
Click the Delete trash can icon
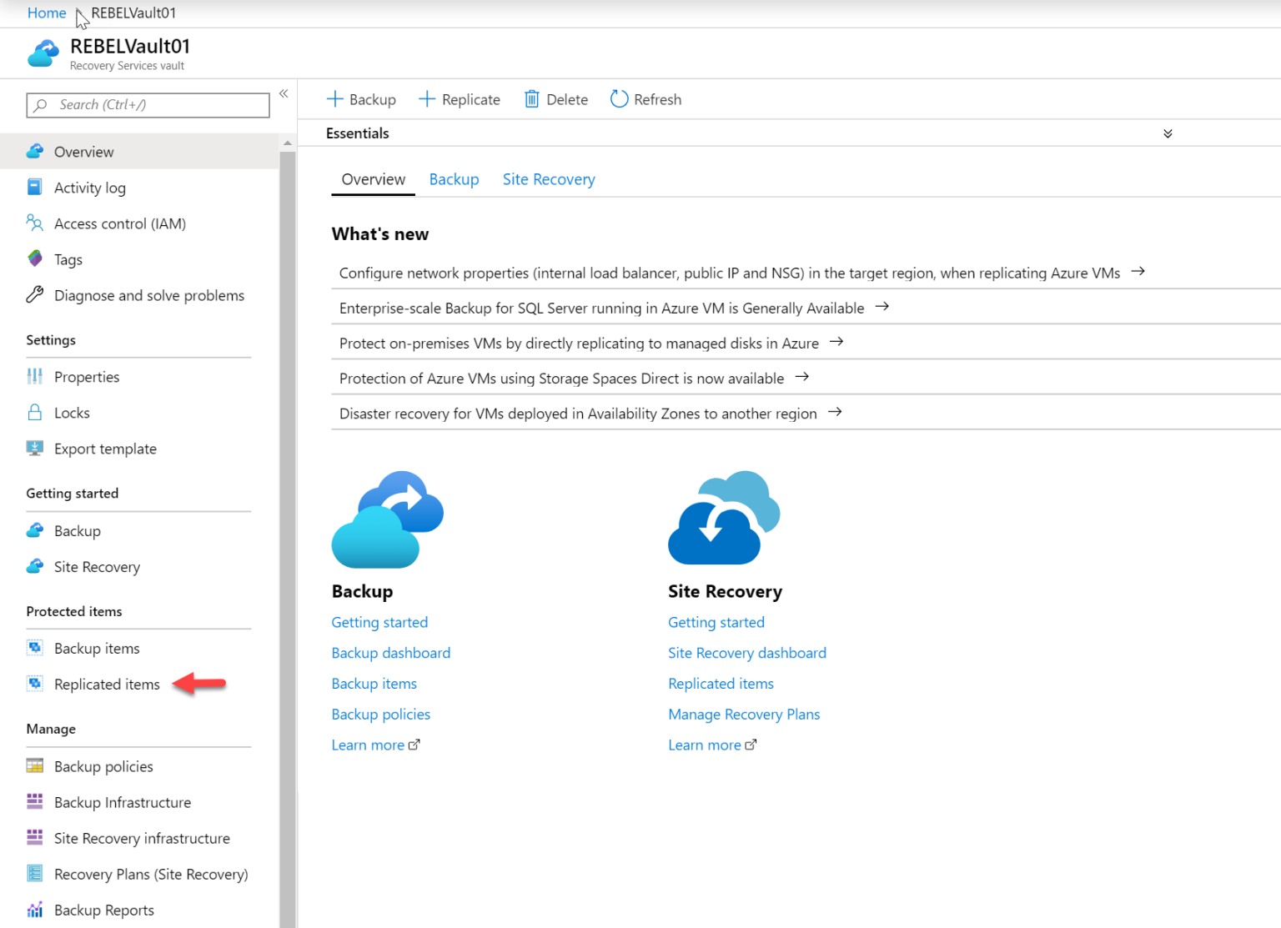[x=531, y=99]
